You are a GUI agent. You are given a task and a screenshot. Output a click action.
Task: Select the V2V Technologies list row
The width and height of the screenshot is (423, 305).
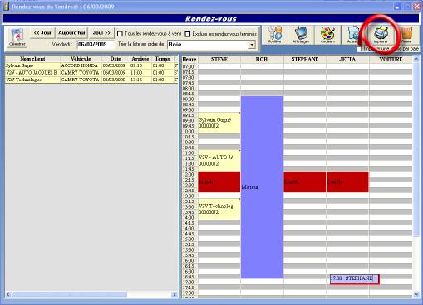[91, 80]
